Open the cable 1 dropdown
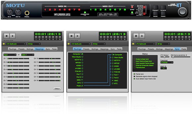This screenshot has height=122, width=192. point(28,55)
